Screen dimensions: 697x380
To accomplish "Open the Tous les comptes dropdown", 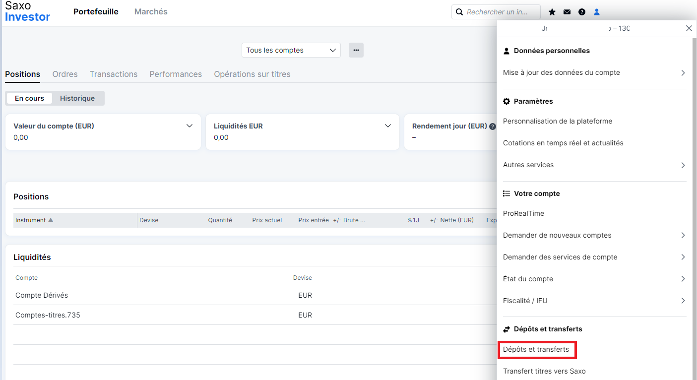I will click(x=291, y=50).
